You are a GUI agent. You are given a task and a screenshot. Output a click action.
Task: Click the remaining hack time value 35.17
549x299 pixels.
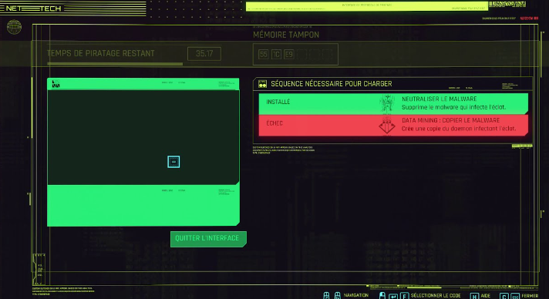[204, 54]
